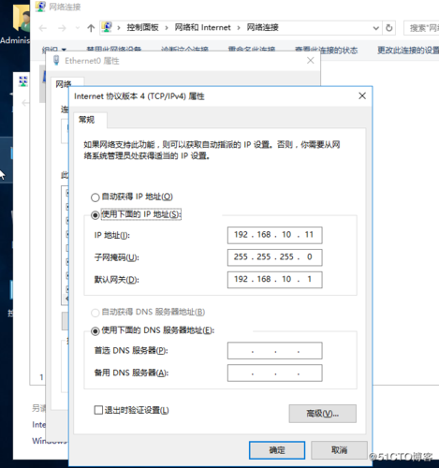The width and height of the screenshot is (439, 468).
Task: Click 更改此连接的设置 in the toolbar
Action: [408, 50]
